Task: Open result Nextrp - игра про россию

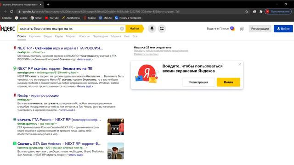Action: coord(38,95)
